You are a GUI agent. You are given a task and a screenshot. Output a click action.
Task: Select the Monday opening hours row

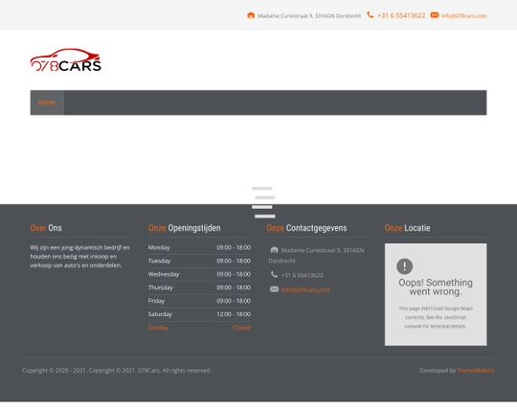pos(199,247)
